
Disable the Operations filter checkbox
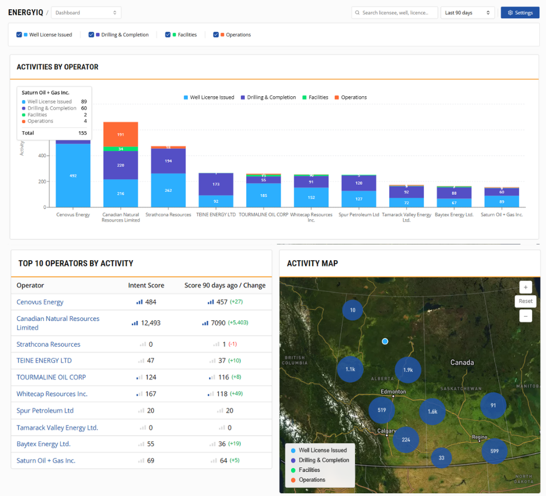(216, 34)
